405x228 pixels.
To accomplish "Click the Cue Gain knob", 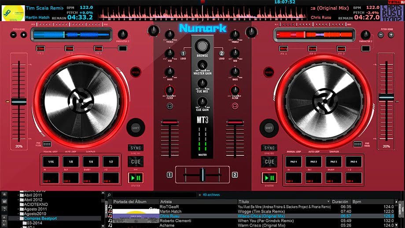I will tap(202, 102).
